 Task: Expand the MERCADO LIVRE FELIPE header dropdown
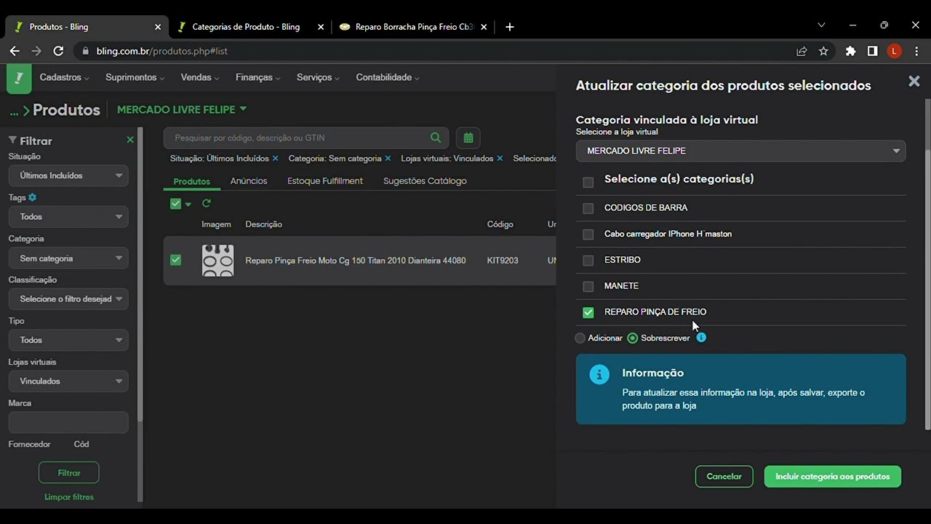click(x=182, y=109)
